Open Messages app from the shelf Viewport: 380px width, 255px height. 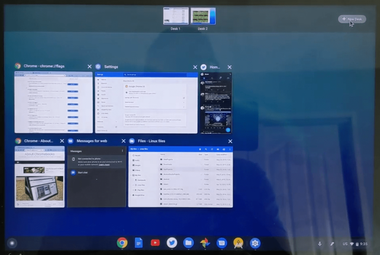[x=221, y=243]
